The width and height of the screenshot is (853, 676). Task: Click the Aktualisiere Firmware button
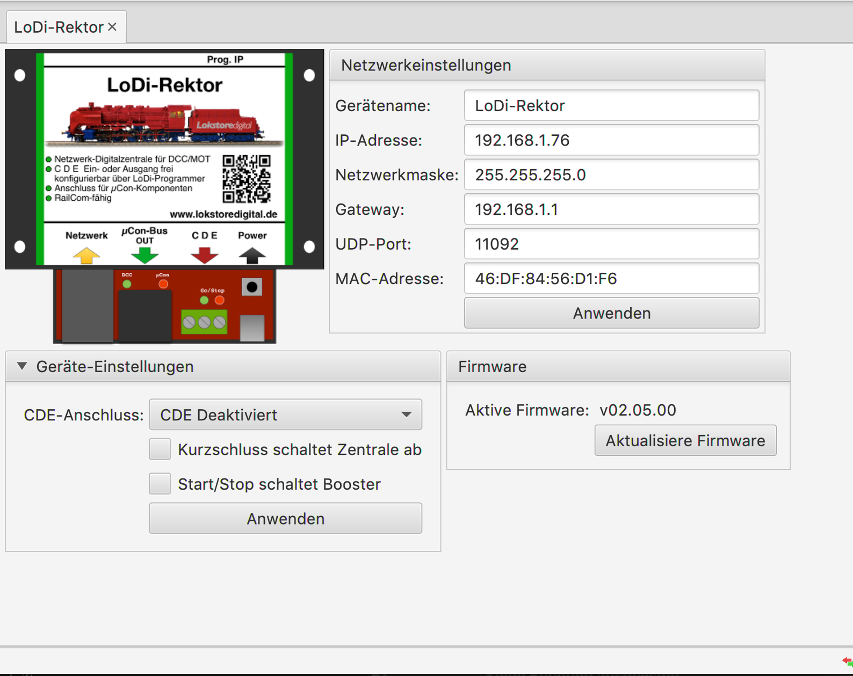point(685,441)
